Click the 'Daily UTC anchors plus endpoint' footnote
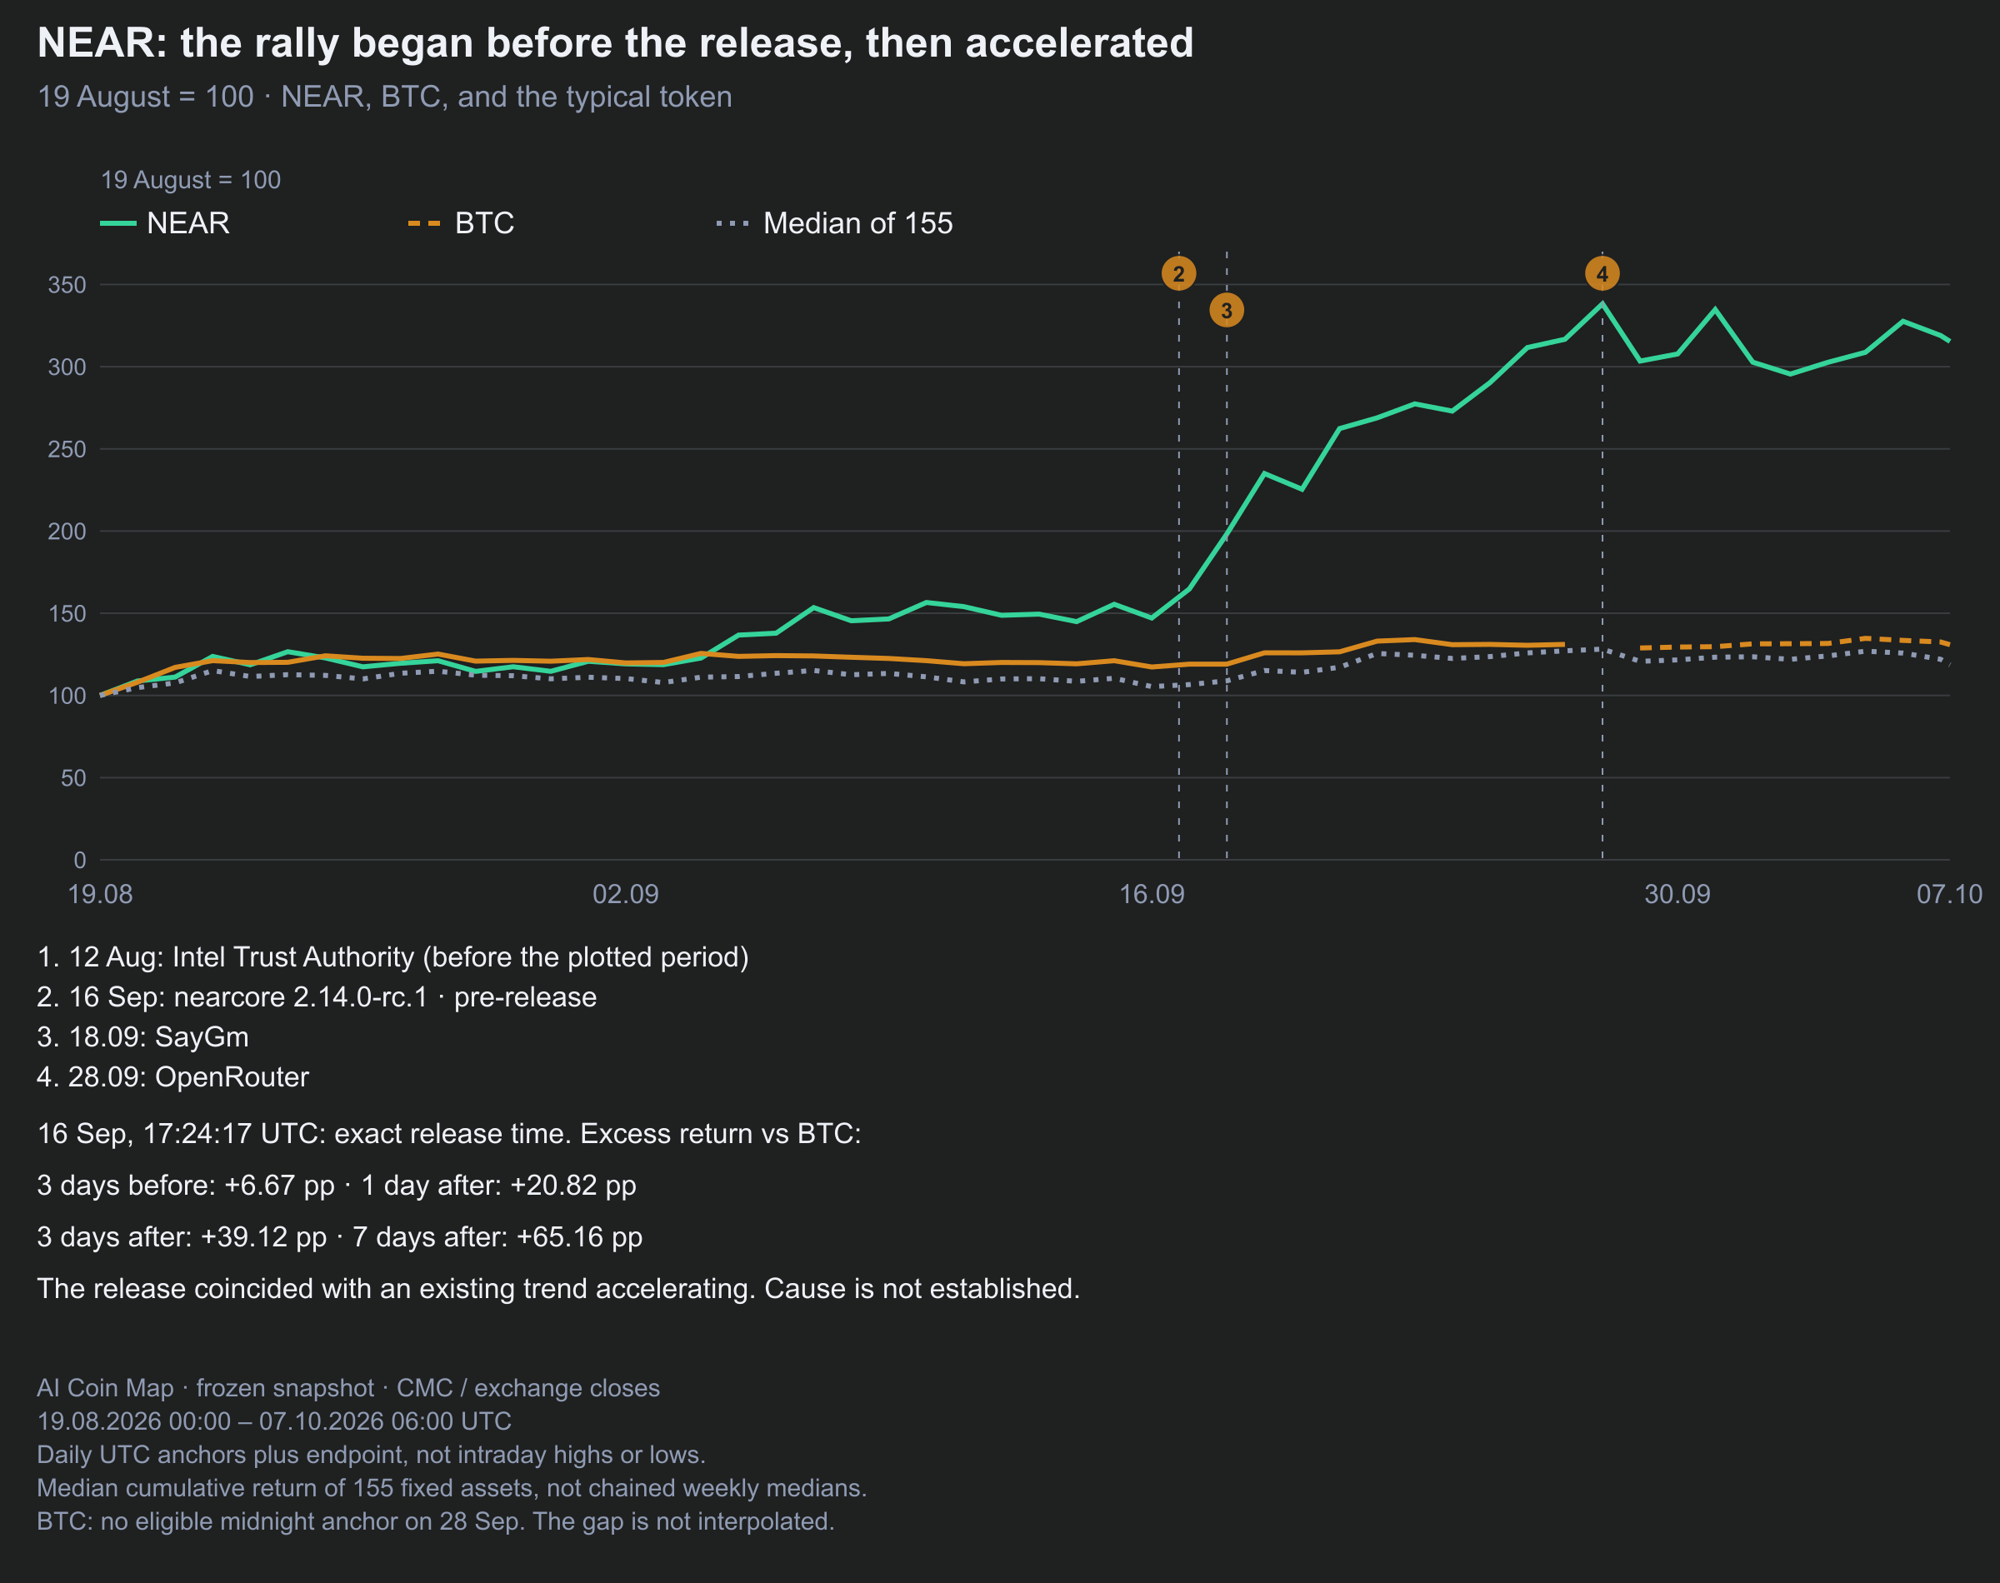Viewport: 2000px width, 1583px height. pos(372,1454)
